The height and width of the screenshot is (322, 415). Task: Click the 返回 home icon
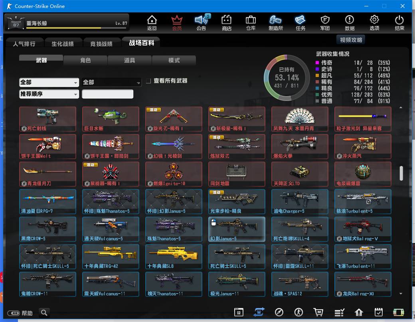point(152,22)
